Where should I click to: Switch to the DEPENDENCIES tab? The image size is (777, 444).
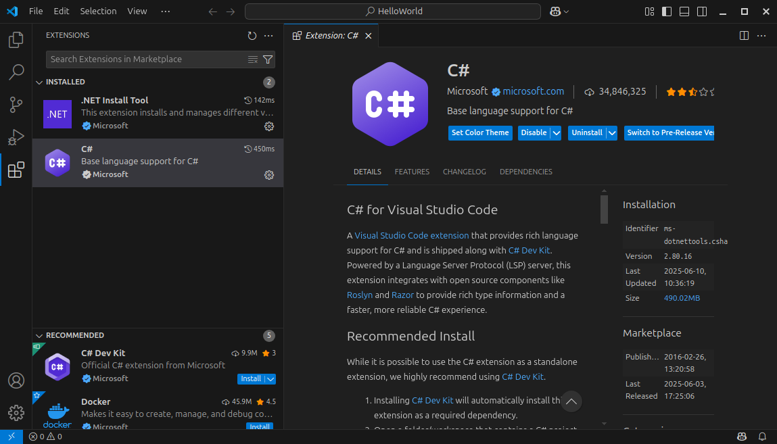525,172
